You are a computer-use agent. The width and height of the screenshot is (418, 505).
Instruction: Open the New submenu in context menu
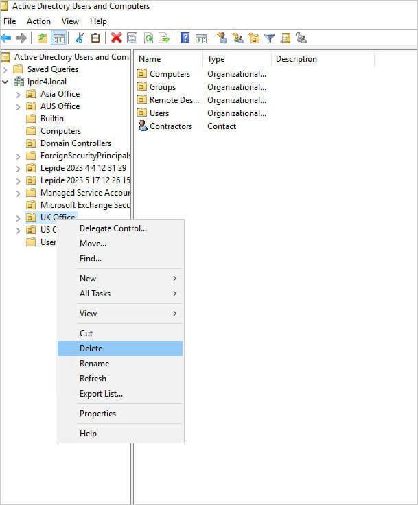(x=120, y=279)
